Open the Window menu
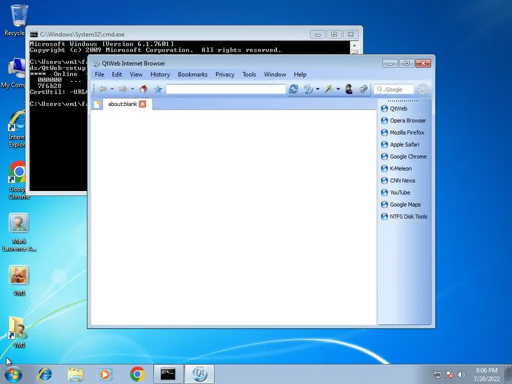 pos(275,74)
